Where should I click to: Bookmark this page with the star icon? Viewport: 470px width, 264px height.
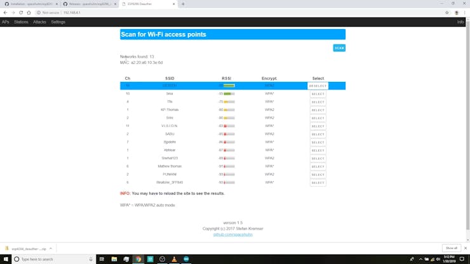pyautogui.click(x=447, y=13)
